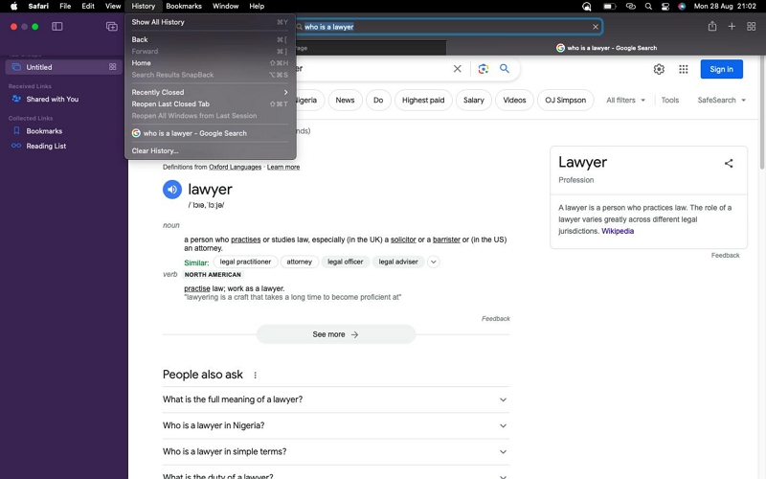
Task: Open who is a lawyer history entry
Action: click(210, 133)
